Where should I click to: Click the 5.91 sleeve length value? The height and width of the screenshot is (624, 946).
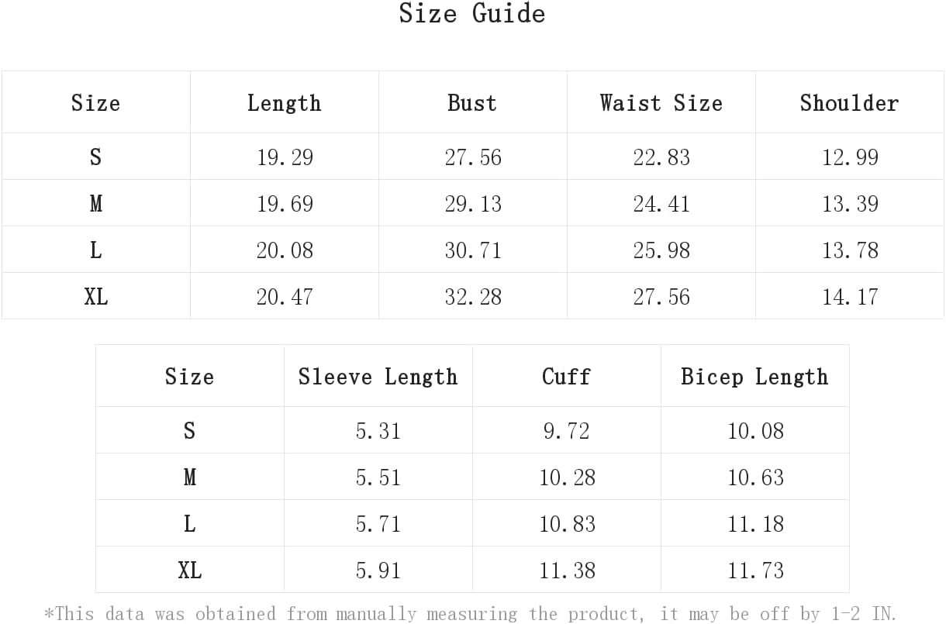[378, 571]
